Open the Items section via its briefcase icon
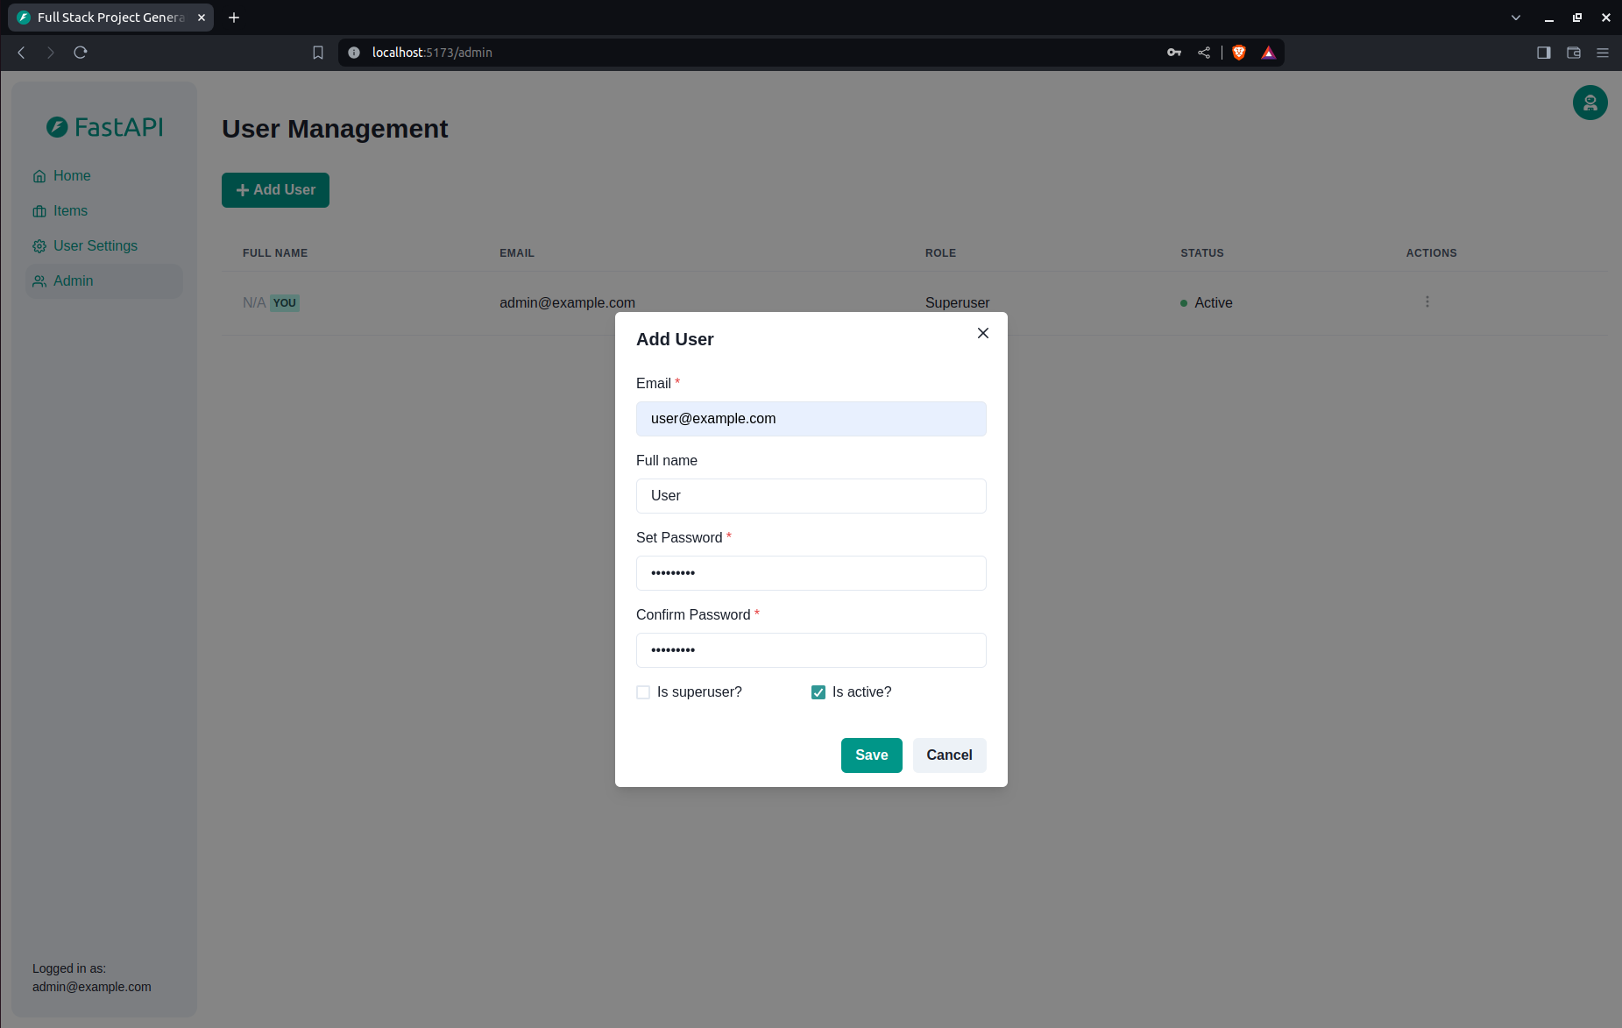 click(39, 210)
